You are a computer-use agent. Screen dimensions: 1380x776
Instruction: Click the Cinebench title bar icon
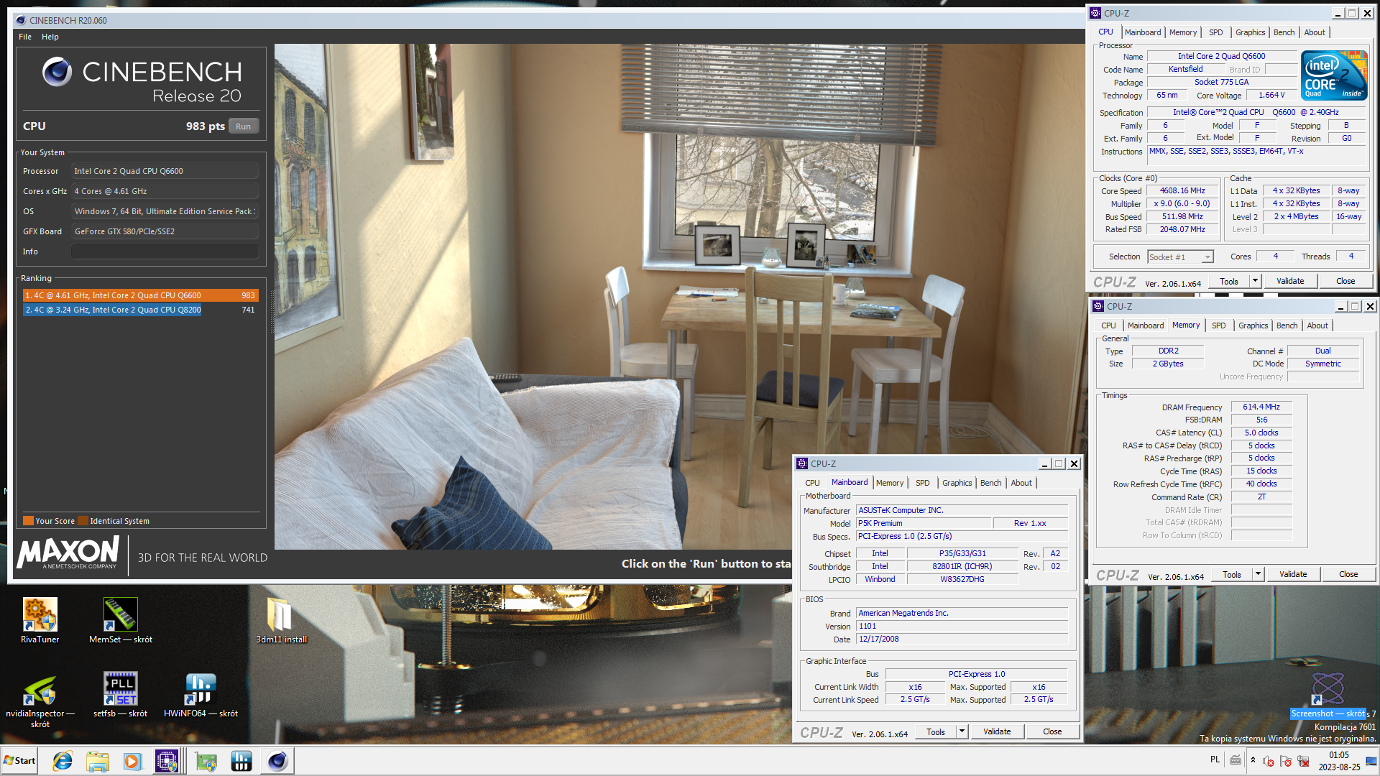pyautogui.click(x=21, y=20)
